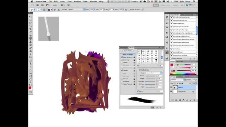Check Sample All Layers option
This screenshot has height=127, width=226.
[x=129, y=10]
